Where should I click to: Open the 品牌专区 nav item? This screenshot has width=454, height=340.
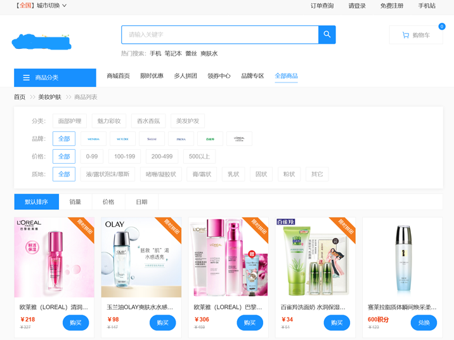tap(252, 76)
